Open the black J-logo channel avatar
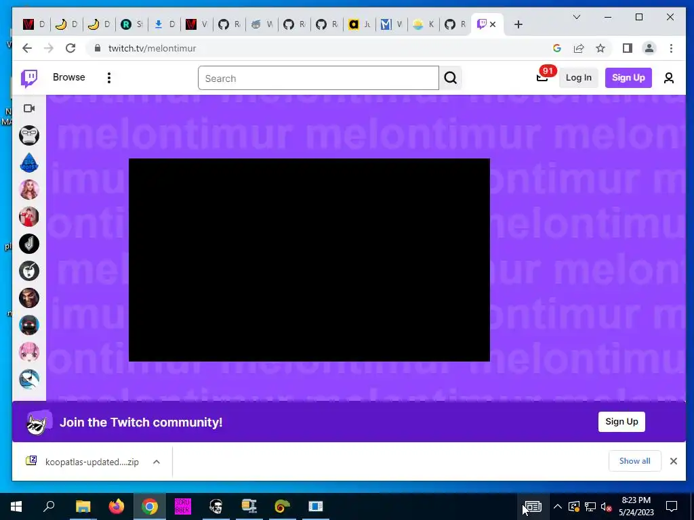 (29, 244)
